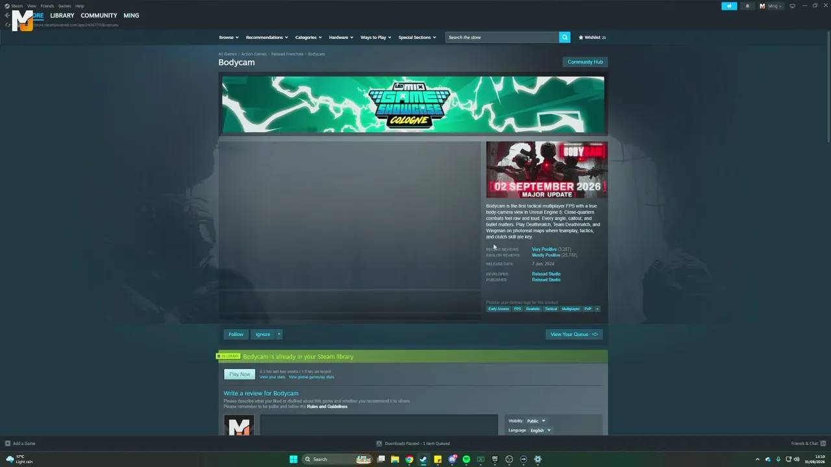Screen dimensions: 831x467
Task: Open Steam from the Windows taskbar
Action: point(423,459)
